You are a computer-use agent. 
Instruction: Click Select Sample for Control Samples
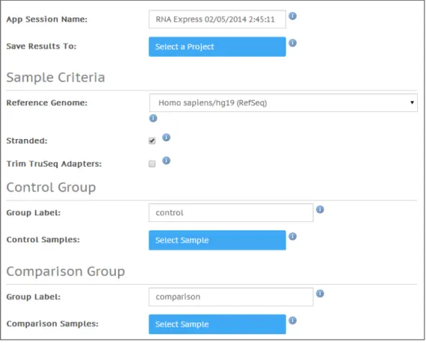click(x=217, y=241)
